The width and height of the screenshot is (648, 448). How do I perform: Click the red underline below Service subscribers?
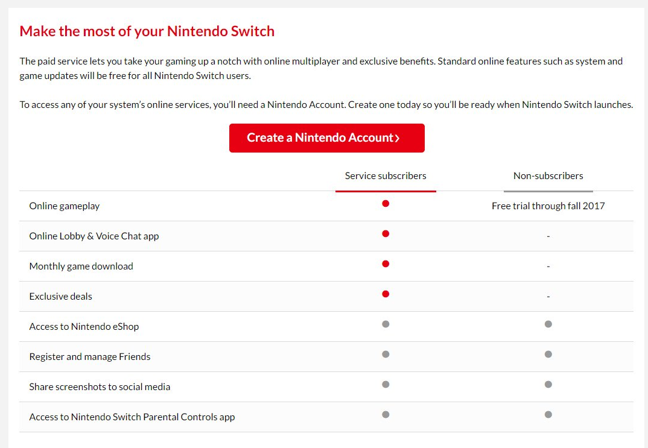(x=385, y=190)
